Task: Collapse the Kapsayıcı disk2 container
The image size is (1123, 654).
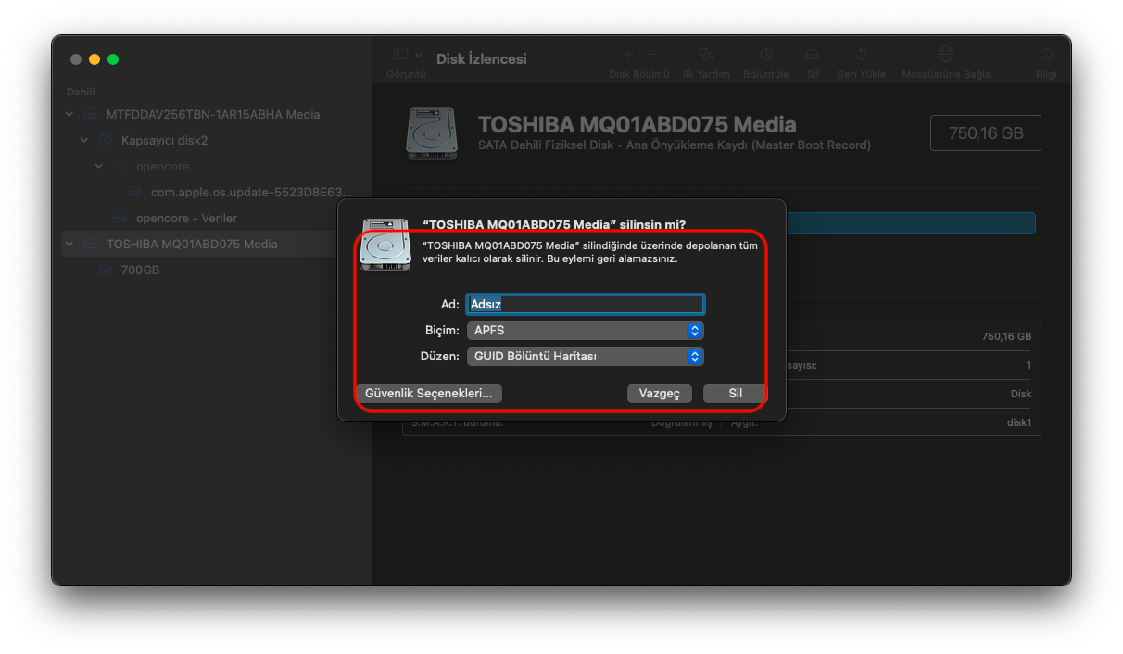Action: (84, 141)
